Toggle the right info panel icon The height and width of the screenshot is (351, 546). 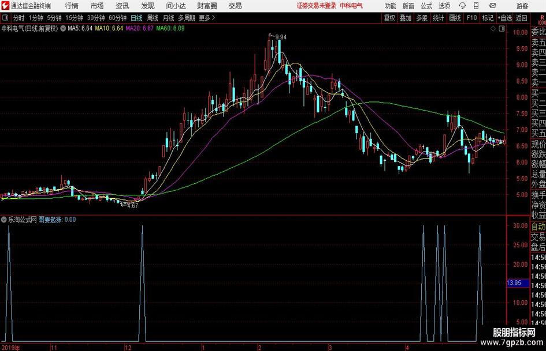[502, 29]
